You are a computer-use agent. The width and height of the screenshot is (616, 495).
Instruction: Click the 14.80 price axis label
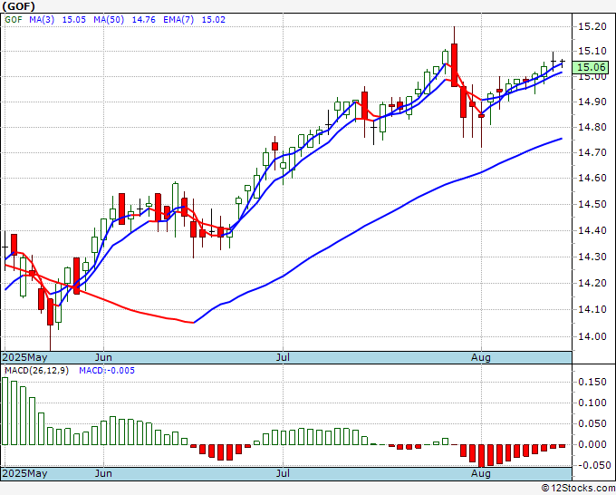click(x=592, y=127)
